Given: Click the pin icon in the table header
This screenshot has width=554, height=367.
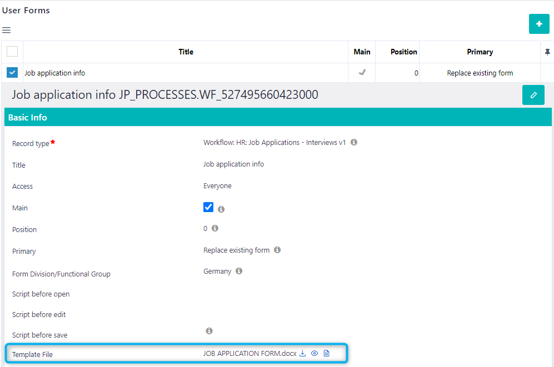Looking at the screenshot, I should click(547, 52).
